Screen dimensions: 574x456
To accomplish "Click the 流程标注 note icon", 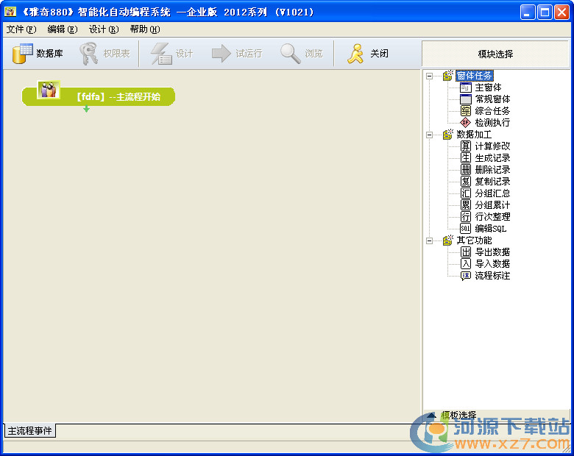I will (466, 276).
